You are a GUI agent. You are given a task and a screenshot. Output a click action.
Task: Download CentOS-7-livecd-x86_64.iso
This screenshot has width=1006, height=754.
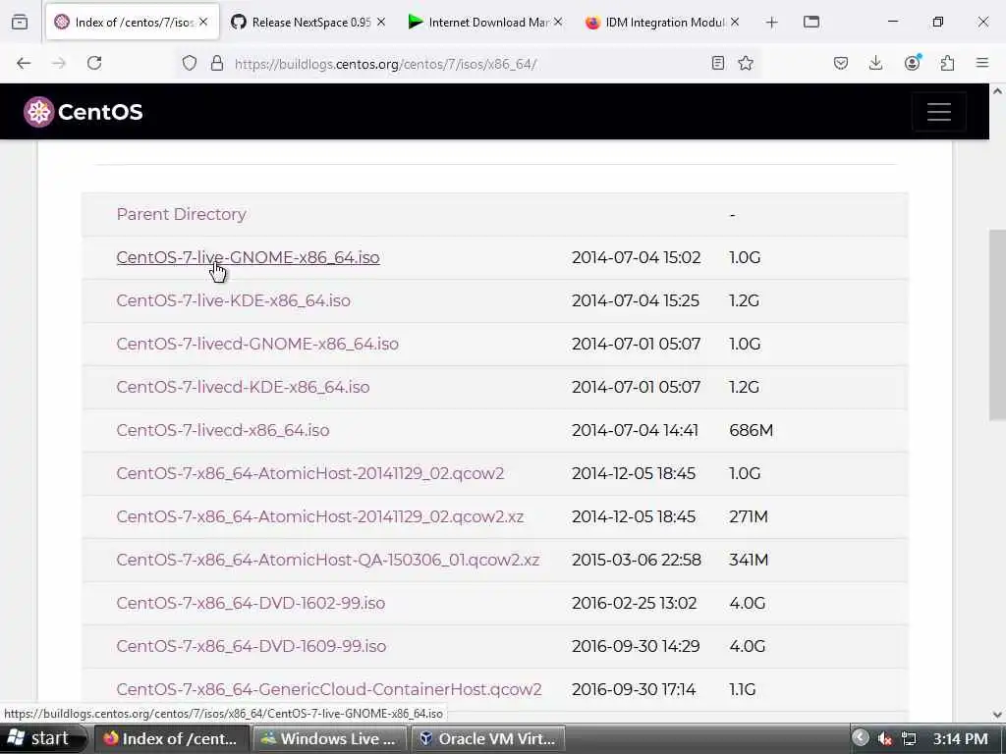223,430
